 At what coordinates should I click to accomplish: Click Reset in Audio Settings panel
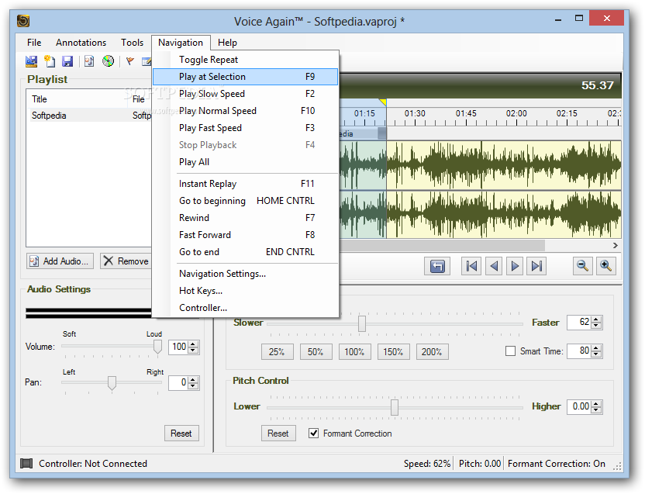(x=181, y=433)
